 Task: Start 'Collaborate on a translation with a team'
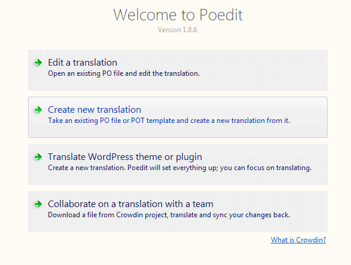click(130, 204)
